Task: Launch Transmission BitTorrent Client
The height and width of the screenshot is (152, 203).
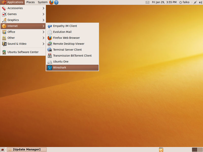Action: tap(72, 56)
